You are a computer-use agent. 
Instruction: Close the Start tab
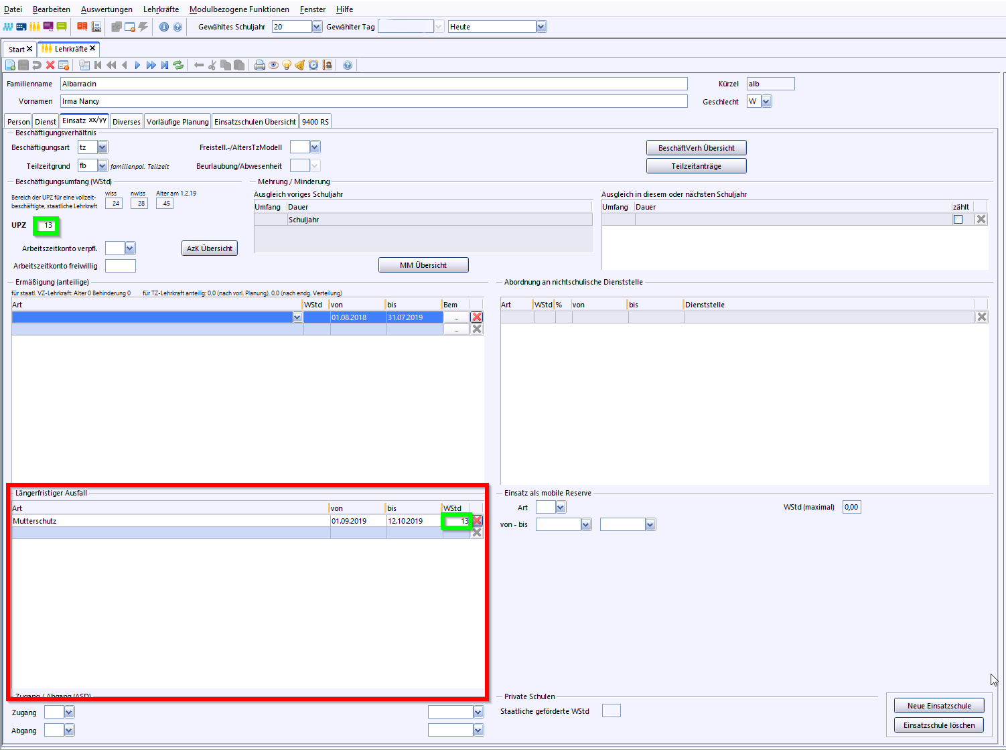(x=29, y=49)
